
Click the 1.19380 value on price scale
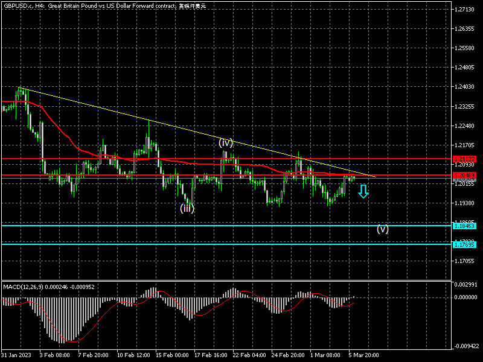coord(467,203)
